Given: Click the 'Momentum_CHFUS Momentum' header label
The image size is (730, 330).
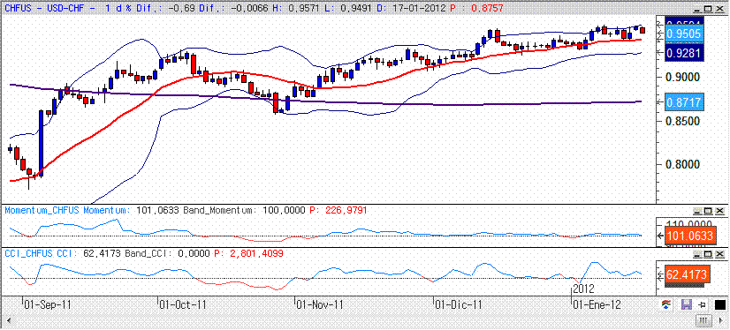Looking at the screenshot, I should tap(69, 210).
